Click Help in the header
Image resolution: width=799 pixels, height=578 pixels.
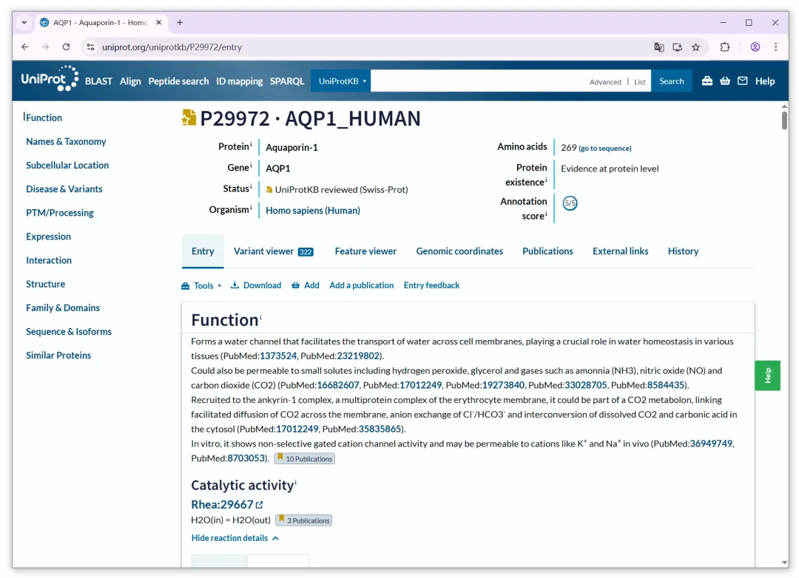pyautogui.click(x=765, y=81)
